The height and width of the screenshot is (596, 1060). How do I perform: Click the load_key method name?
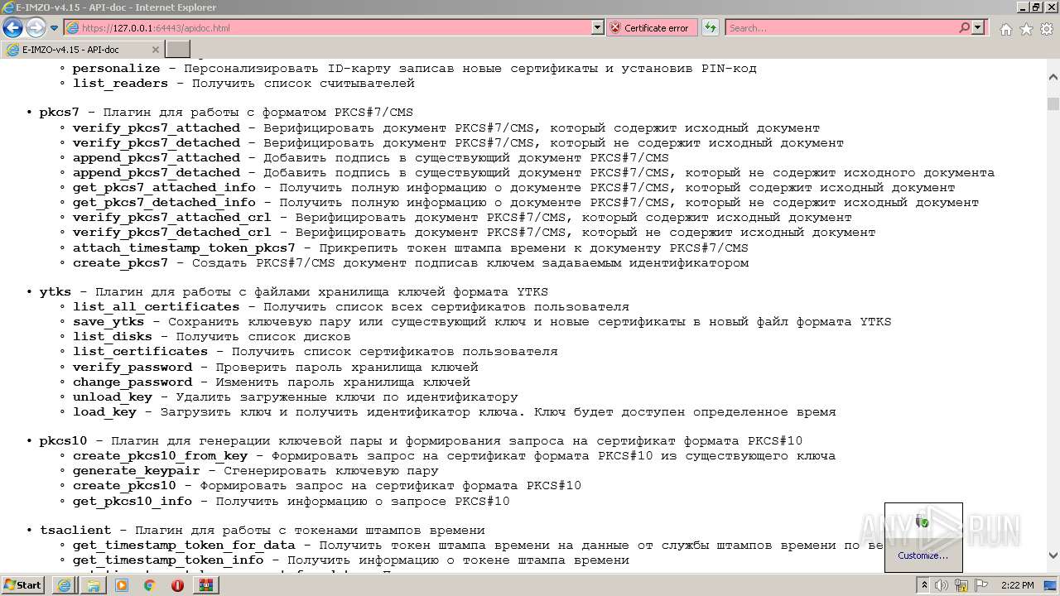pyautogui.click(x=104, y=411)
